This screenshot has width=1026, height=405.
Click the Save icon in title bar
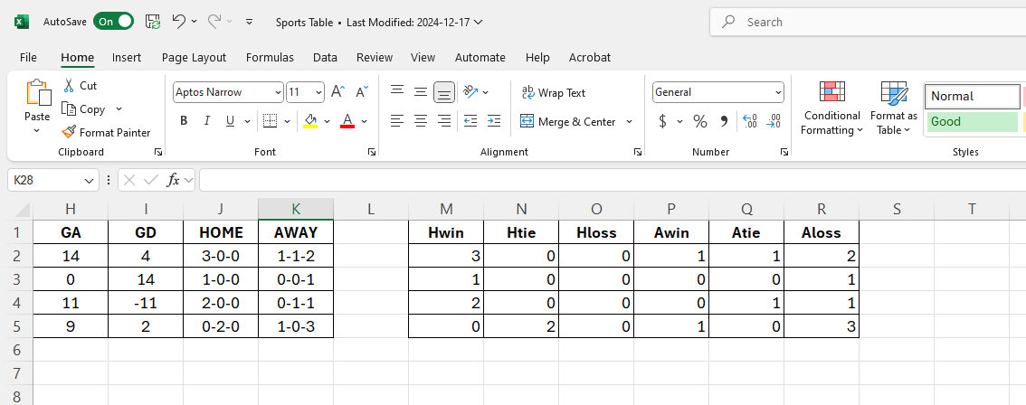pos(153,21)
